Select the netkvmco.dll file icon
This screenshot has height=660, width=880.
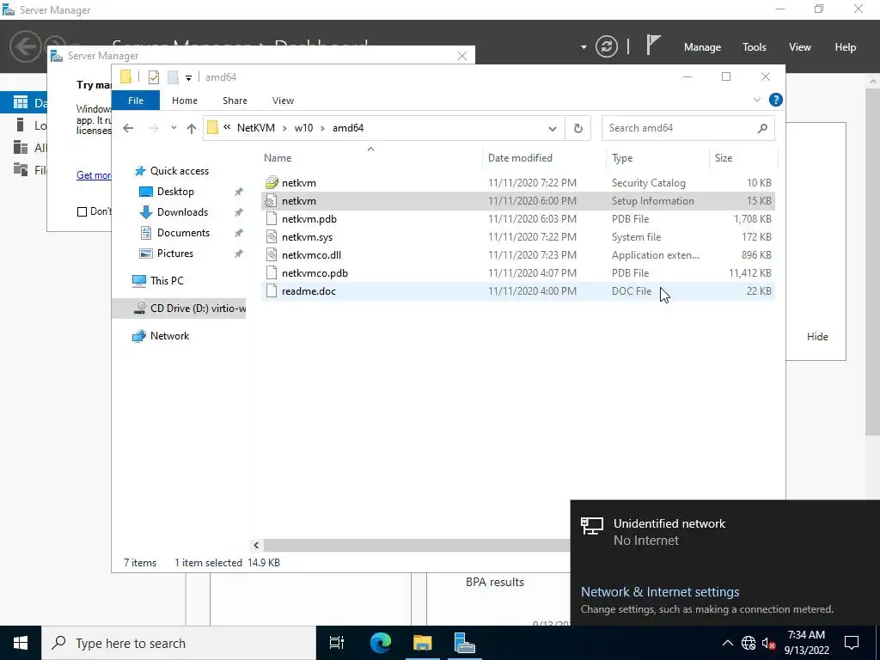pyautogui.click(x=271, y=254)
